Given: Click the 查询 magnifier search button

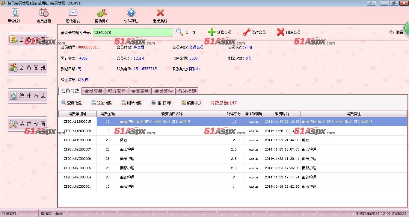Looking at the screenshot, I should click(186, 32).
